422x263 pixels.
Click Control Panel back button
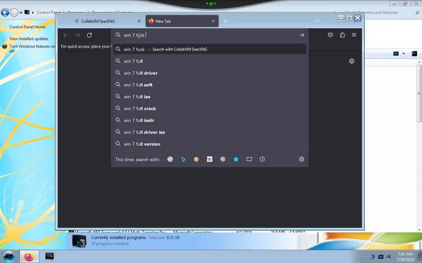5,12
